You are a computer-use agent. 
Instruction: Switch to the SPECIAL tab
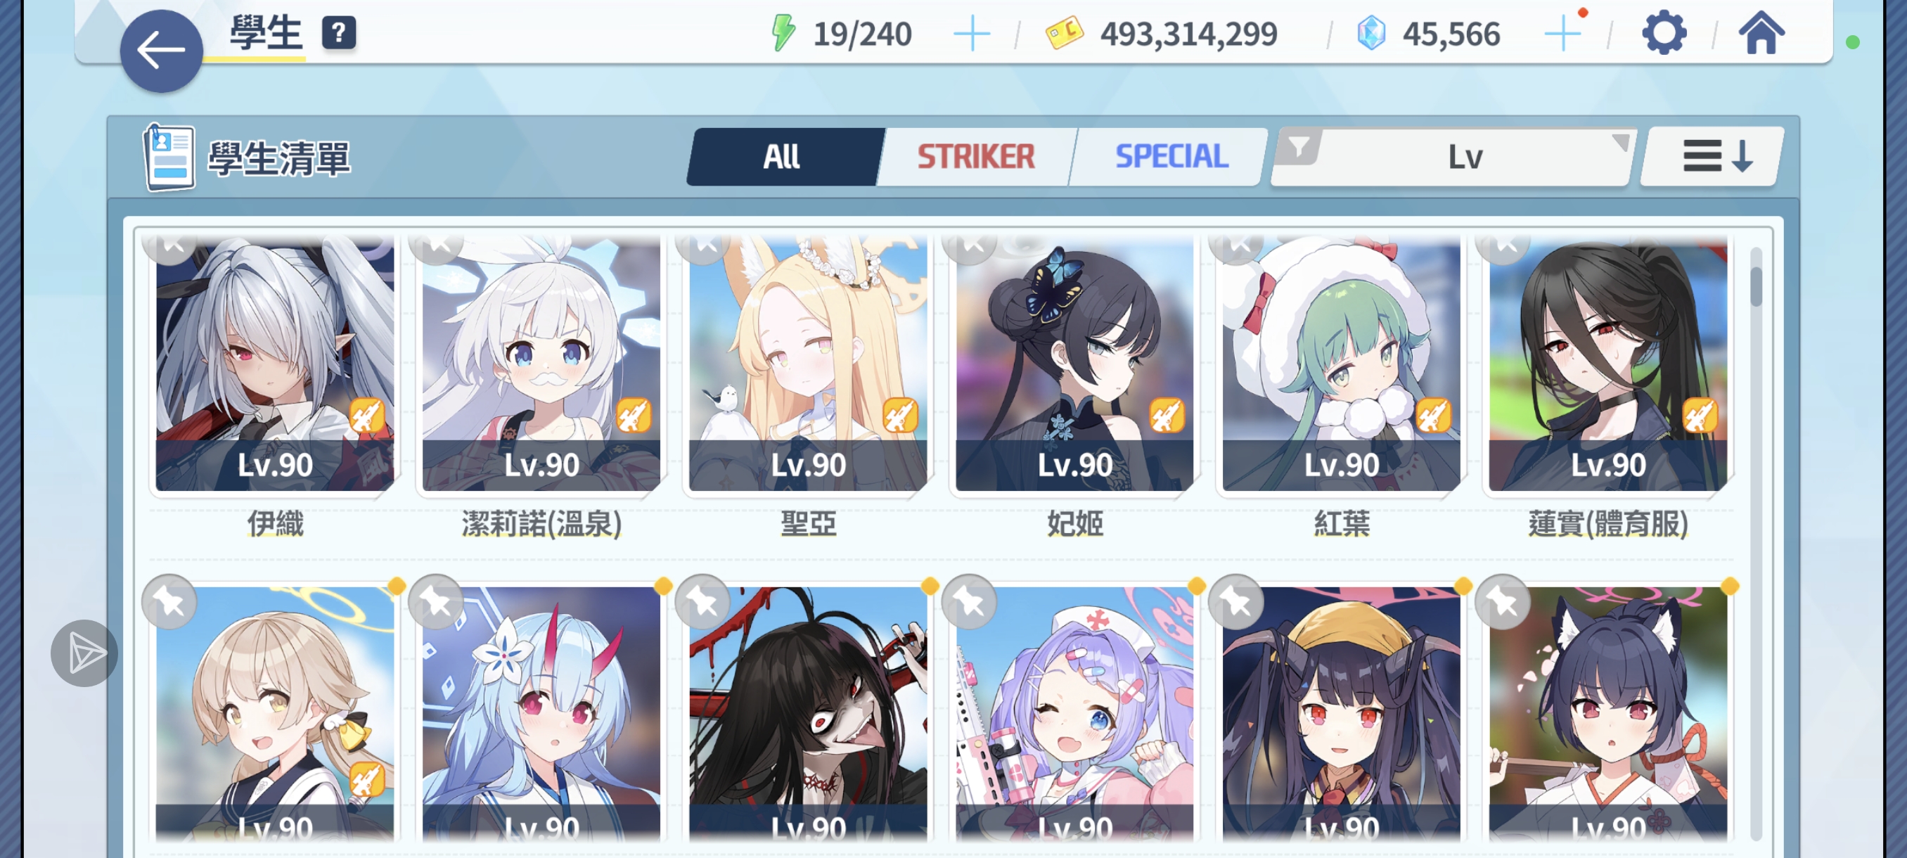point(1170,156)
